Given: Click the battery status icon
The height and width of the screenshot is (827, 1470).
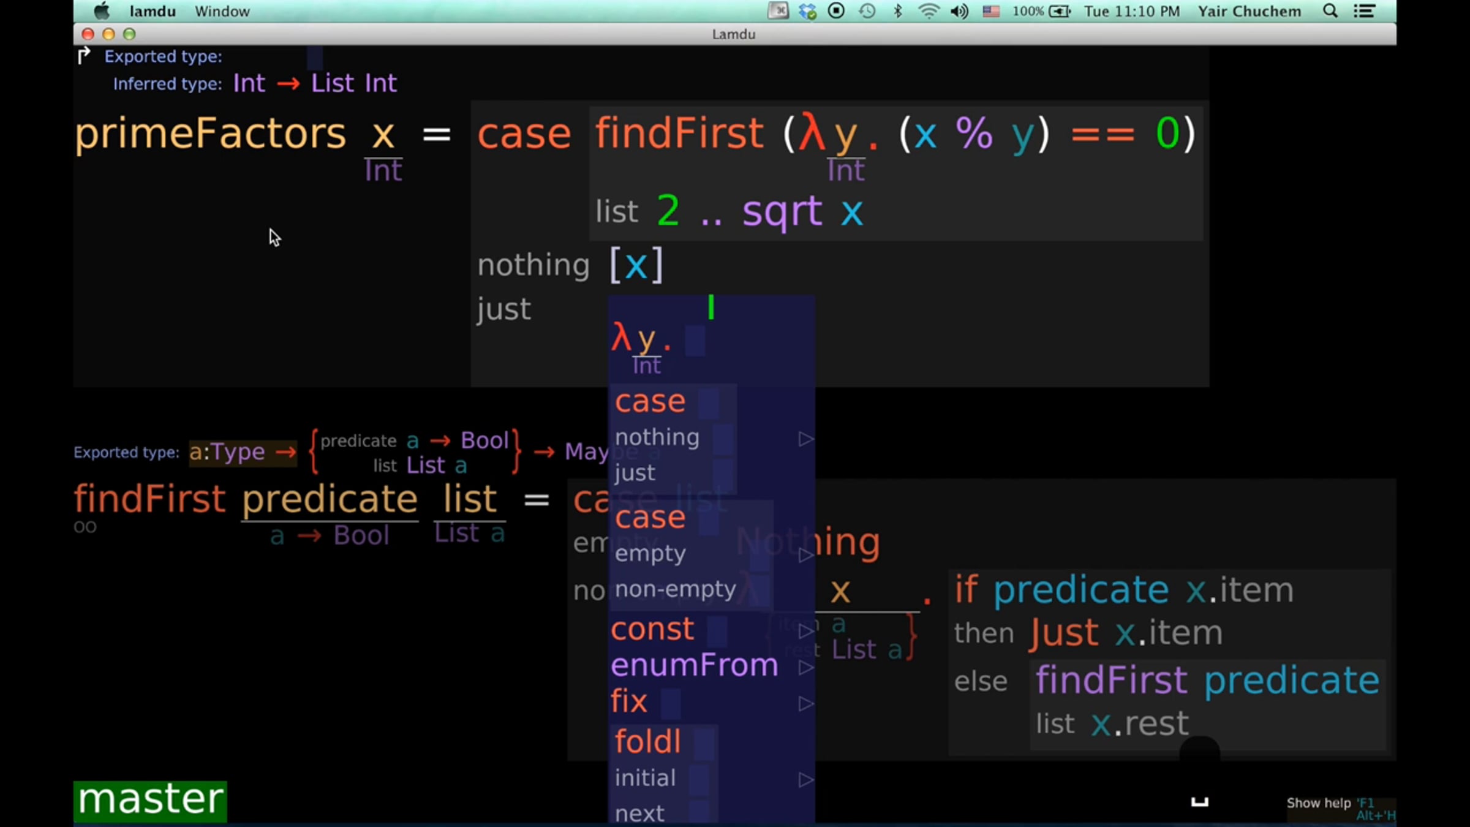Looking at the screenshot, I should (x=1060, y=11).
